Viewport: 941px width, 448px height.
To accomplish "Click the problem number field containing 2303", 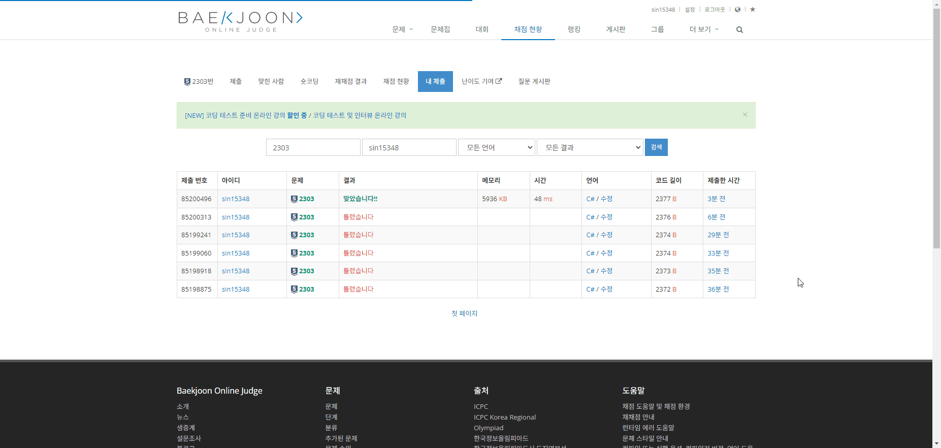I will tap(313, 147).
